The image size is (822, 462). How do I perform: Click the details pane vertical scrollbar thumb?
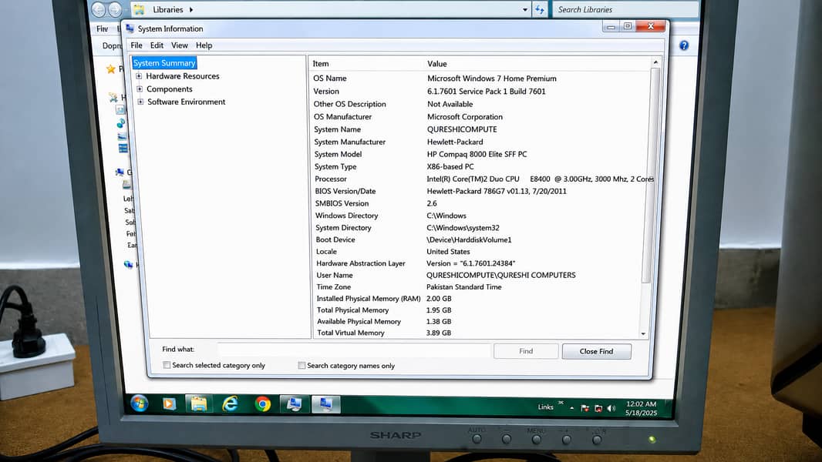(647, 176)
